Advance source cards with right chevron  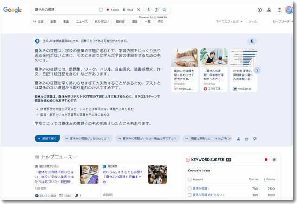(x=257, y=70)
